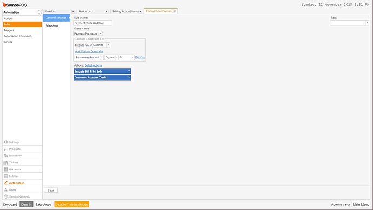
Task: Click the Select Actions link
Action: [x=93, y=65]
